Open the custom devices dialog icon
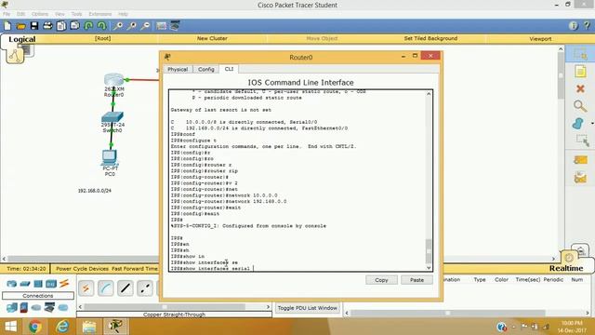This screenshot has height=335, width=595. pos(175,26)
